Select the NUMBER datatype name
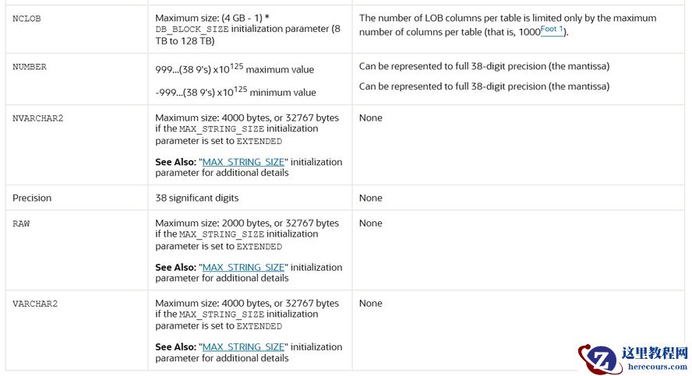 click(30, 67)
